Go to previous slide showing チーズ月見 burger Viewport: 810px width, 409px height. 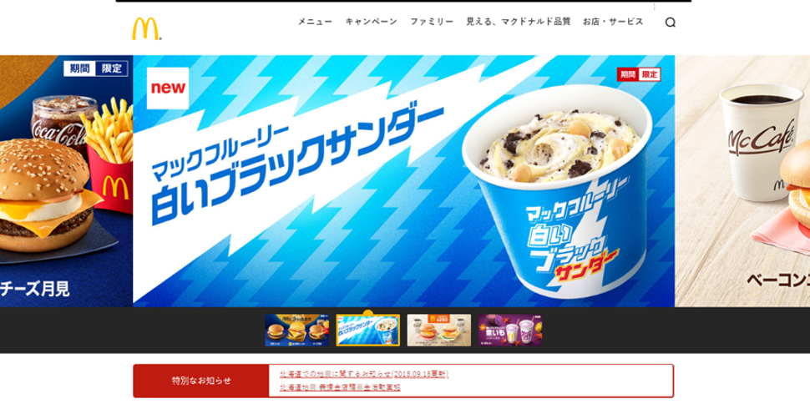click(x=66, y=181)
